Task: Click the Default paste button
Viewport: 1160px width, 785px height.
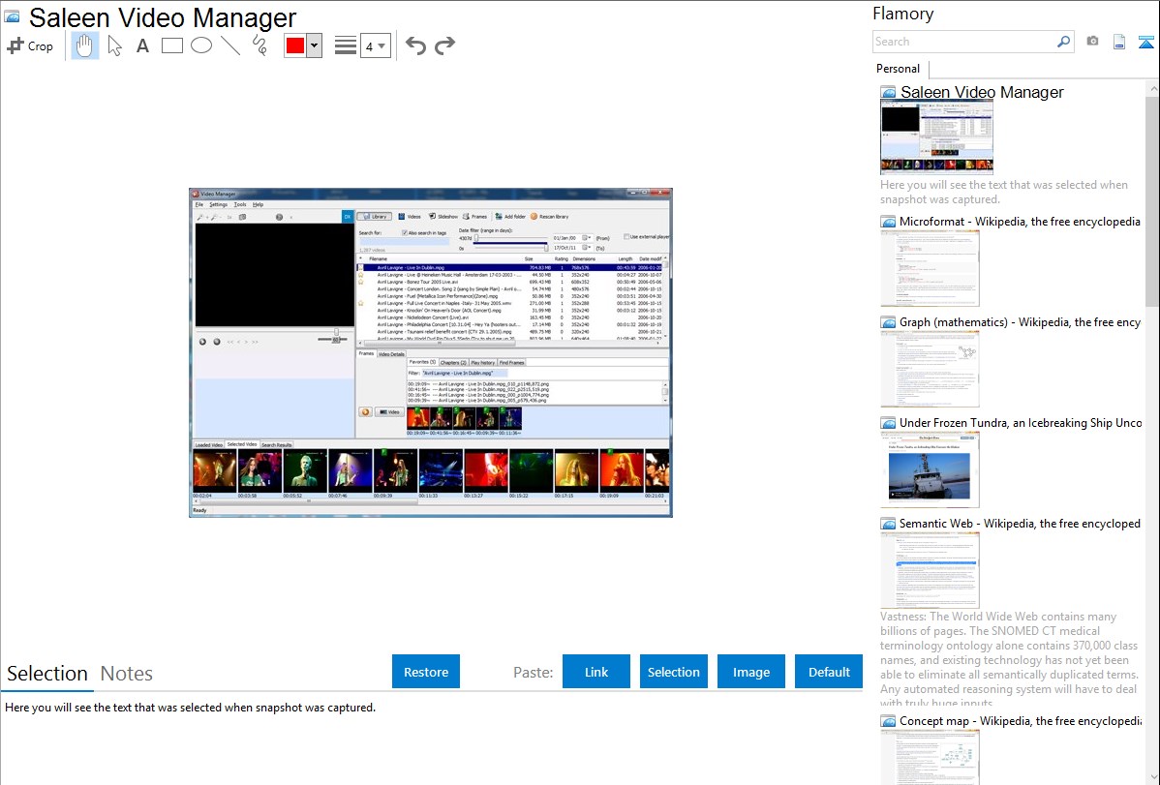Action: pos(829,672)
